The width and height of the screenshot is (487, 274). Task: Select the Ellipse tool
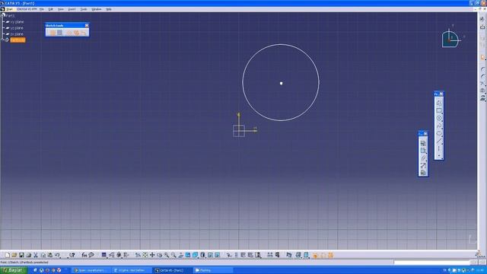pyautogui.click(x=439, y=133)
